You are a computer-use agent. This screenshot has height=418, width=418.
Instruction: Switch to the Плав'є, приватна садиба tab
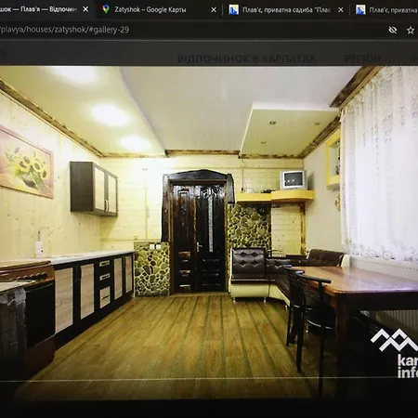(286, 10)
